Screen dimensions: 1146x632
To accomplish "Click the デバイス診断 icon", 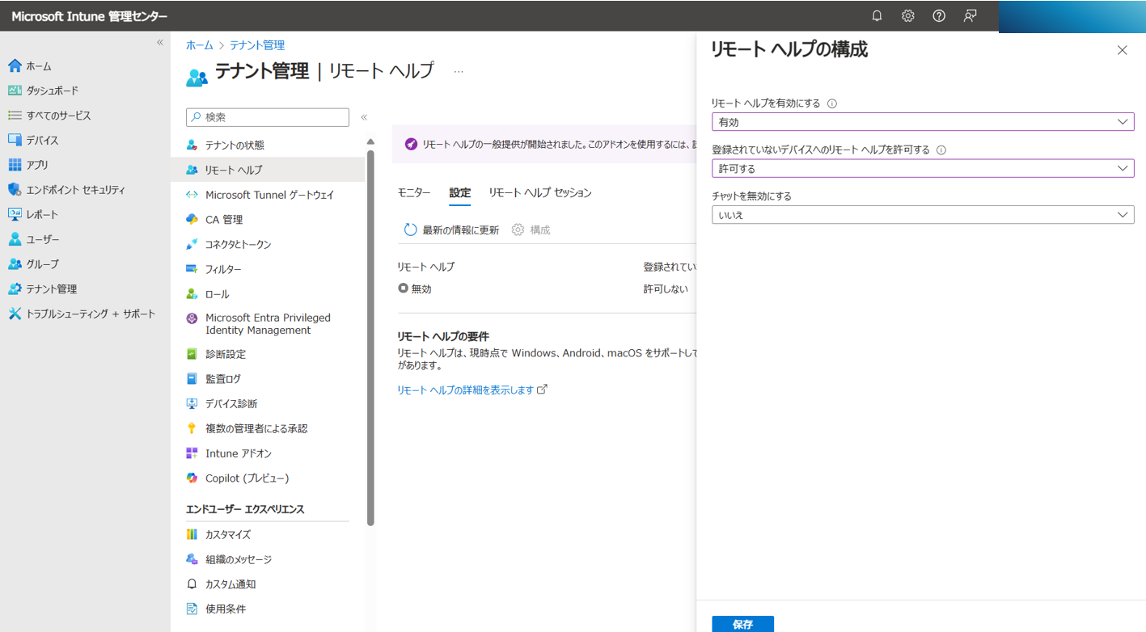I will [x=192, y=403].
